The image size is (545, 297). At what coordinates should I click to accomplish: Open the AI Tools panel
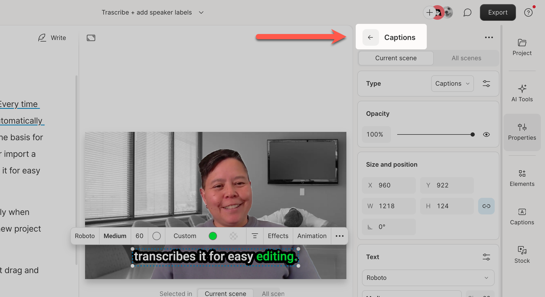coord(522,93)
